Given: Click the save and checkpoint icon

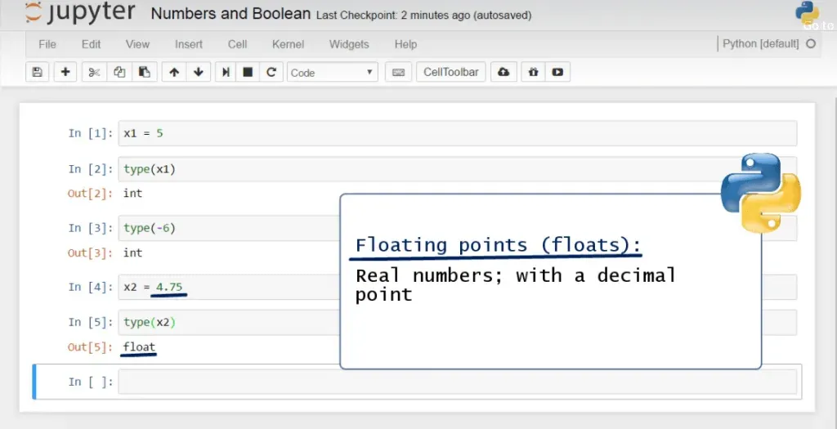Looking at the screenshot, I should click(37, 72).
